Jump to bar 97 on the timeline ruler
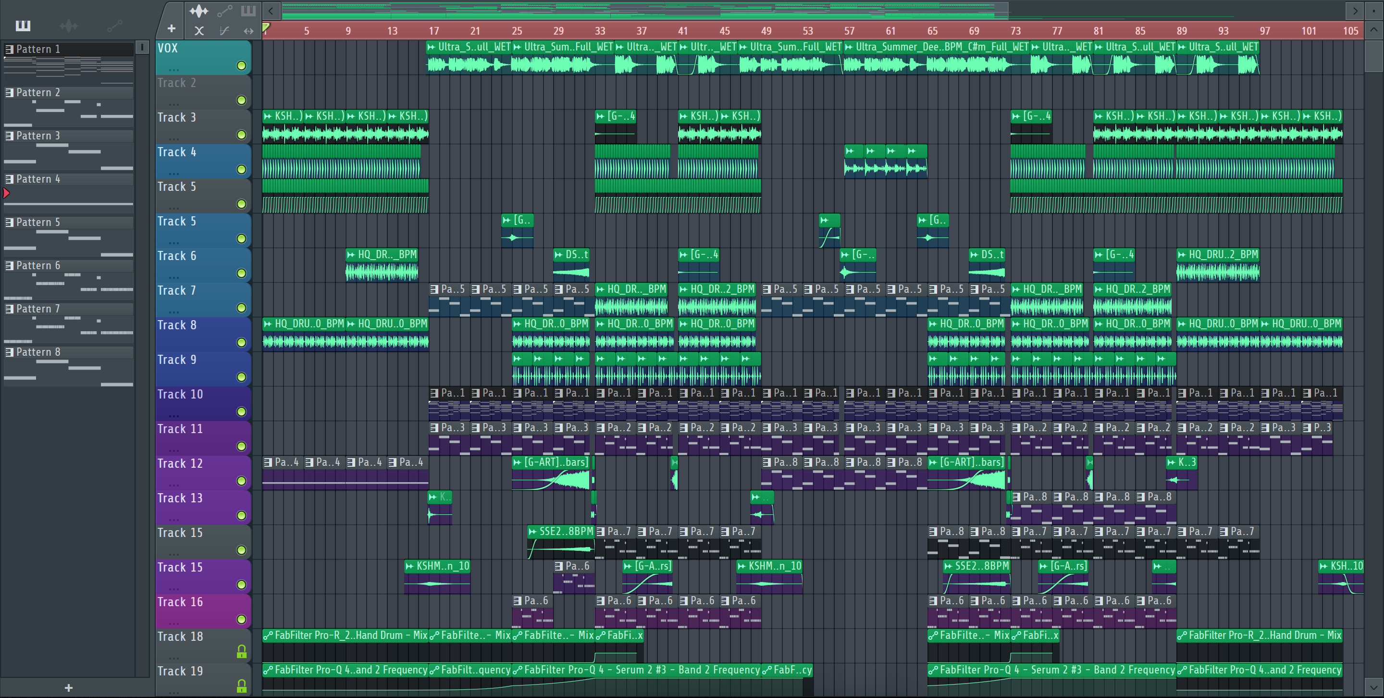This screenshot has width=1384, height=698. pyautogui.click(x=1264, y=31)
